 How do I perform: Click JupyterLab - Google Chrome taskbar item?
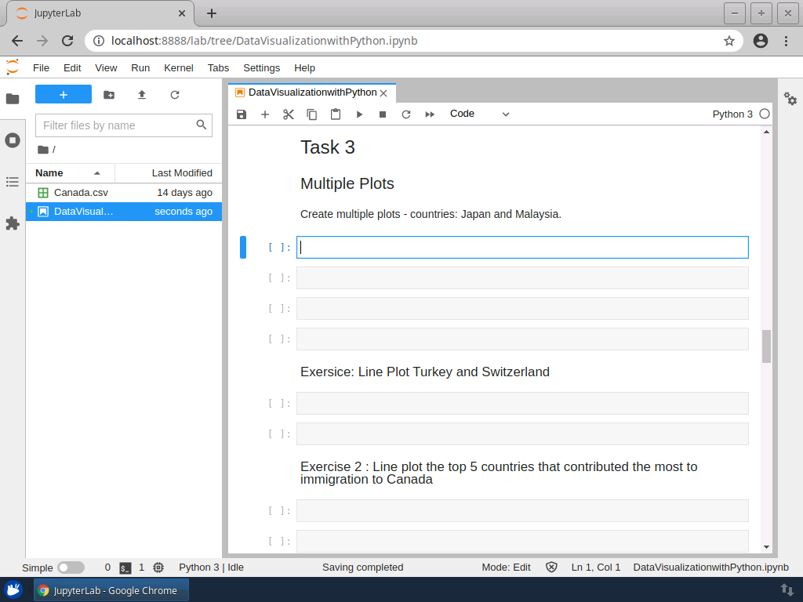[111, 590]
